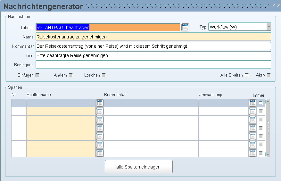Click first row Spaltenname lookup icon
Screen dimensions: 281x181
[100, 103]
